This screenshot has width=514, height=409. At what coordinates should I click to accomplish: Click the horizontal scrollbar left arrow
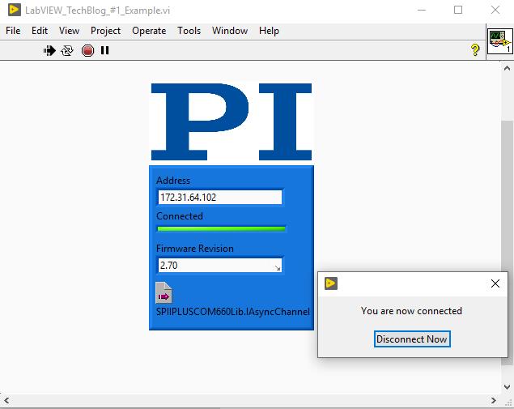6,400
